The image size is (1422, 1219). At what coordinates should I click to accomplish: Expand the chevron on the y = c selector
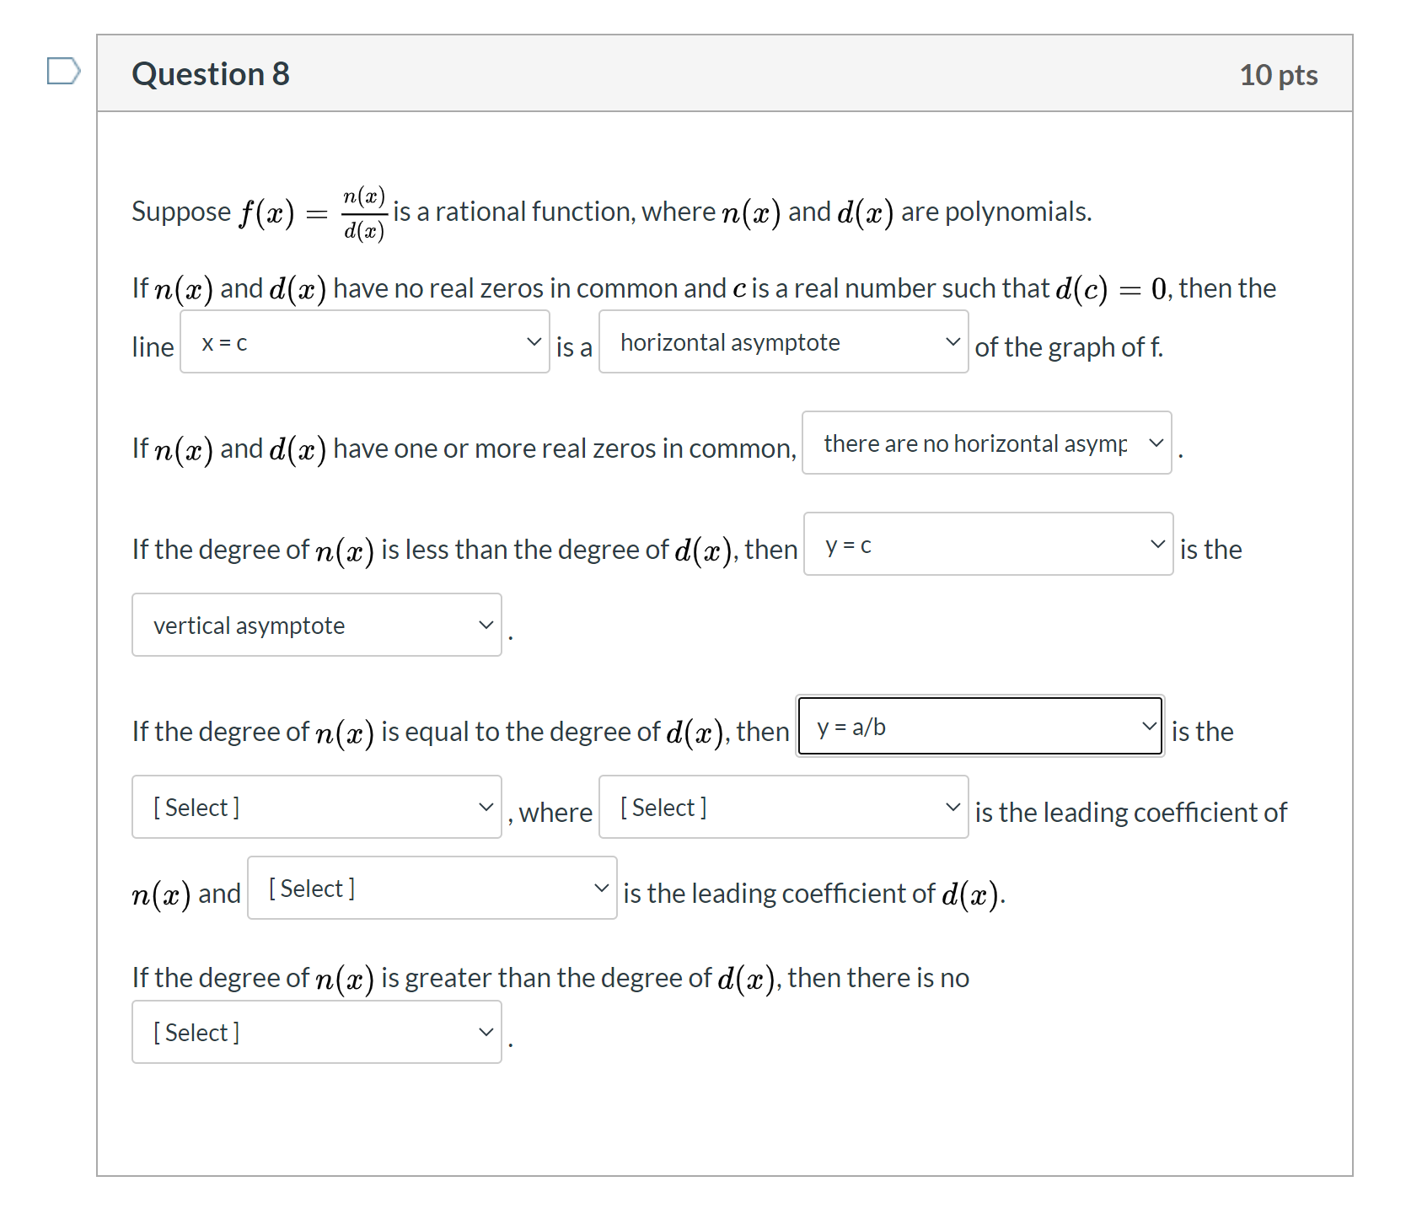1157,545
